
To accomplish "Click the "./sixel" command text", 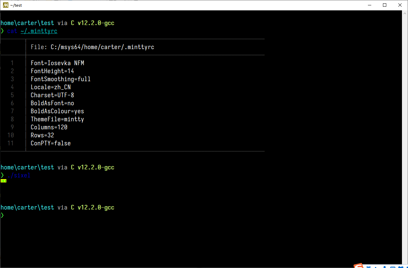I will click(x=19, y=175).
